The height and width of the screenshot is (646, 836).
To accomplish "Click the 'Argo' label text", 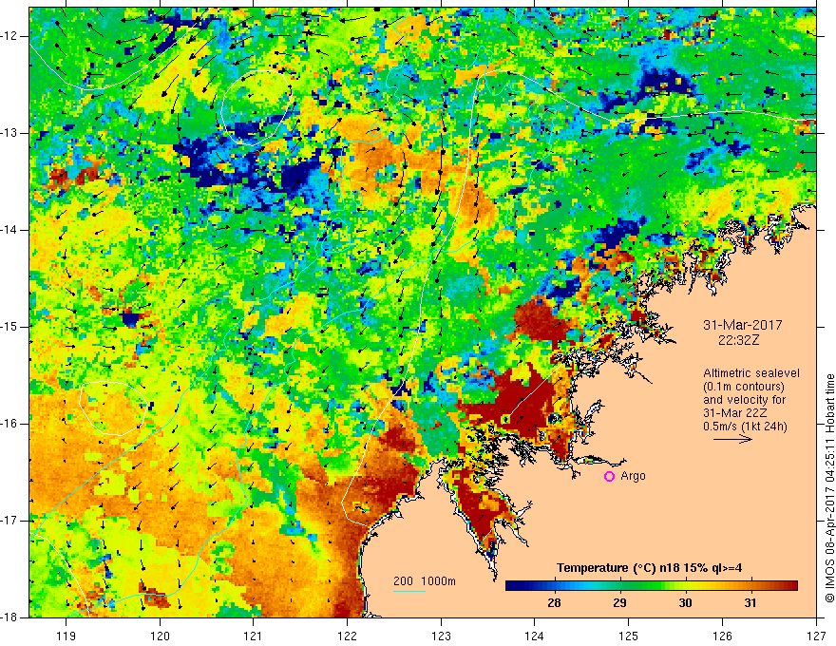I will click(x=633, y=476).
